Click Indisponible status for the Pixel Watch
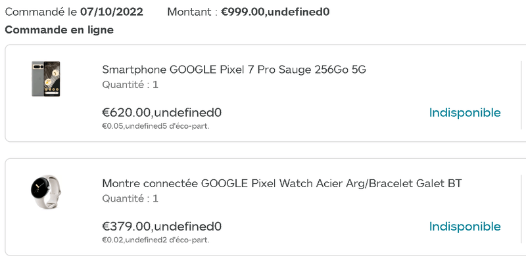The width and height of the screenshot is (526, 264). point(465,227)
